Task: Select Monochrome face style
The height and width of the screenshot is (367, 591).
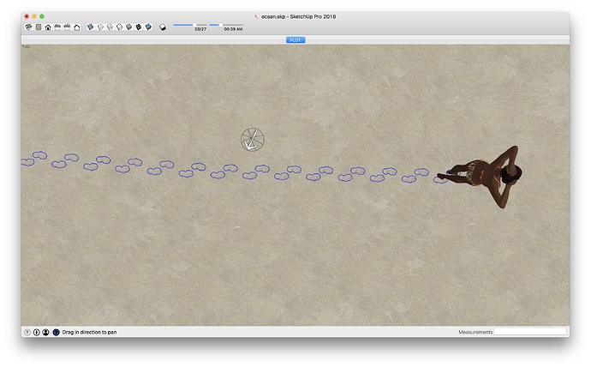Action: pos(148,27)
